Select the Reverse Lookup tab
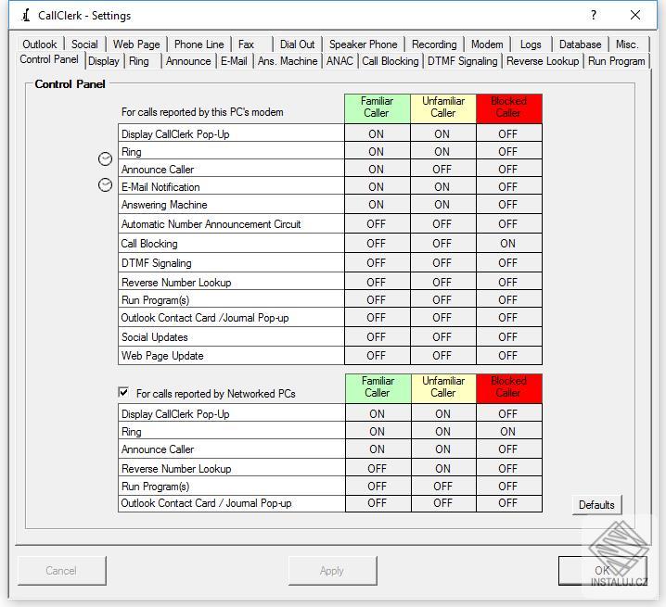Viewport: 666px width, 607px height. tap(543, 61)
